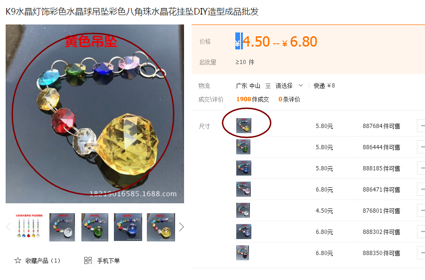This screenshot has height=280, width=425.
Task: View the green ball pendant gallery thumbnail
Action: coord(95,227)
